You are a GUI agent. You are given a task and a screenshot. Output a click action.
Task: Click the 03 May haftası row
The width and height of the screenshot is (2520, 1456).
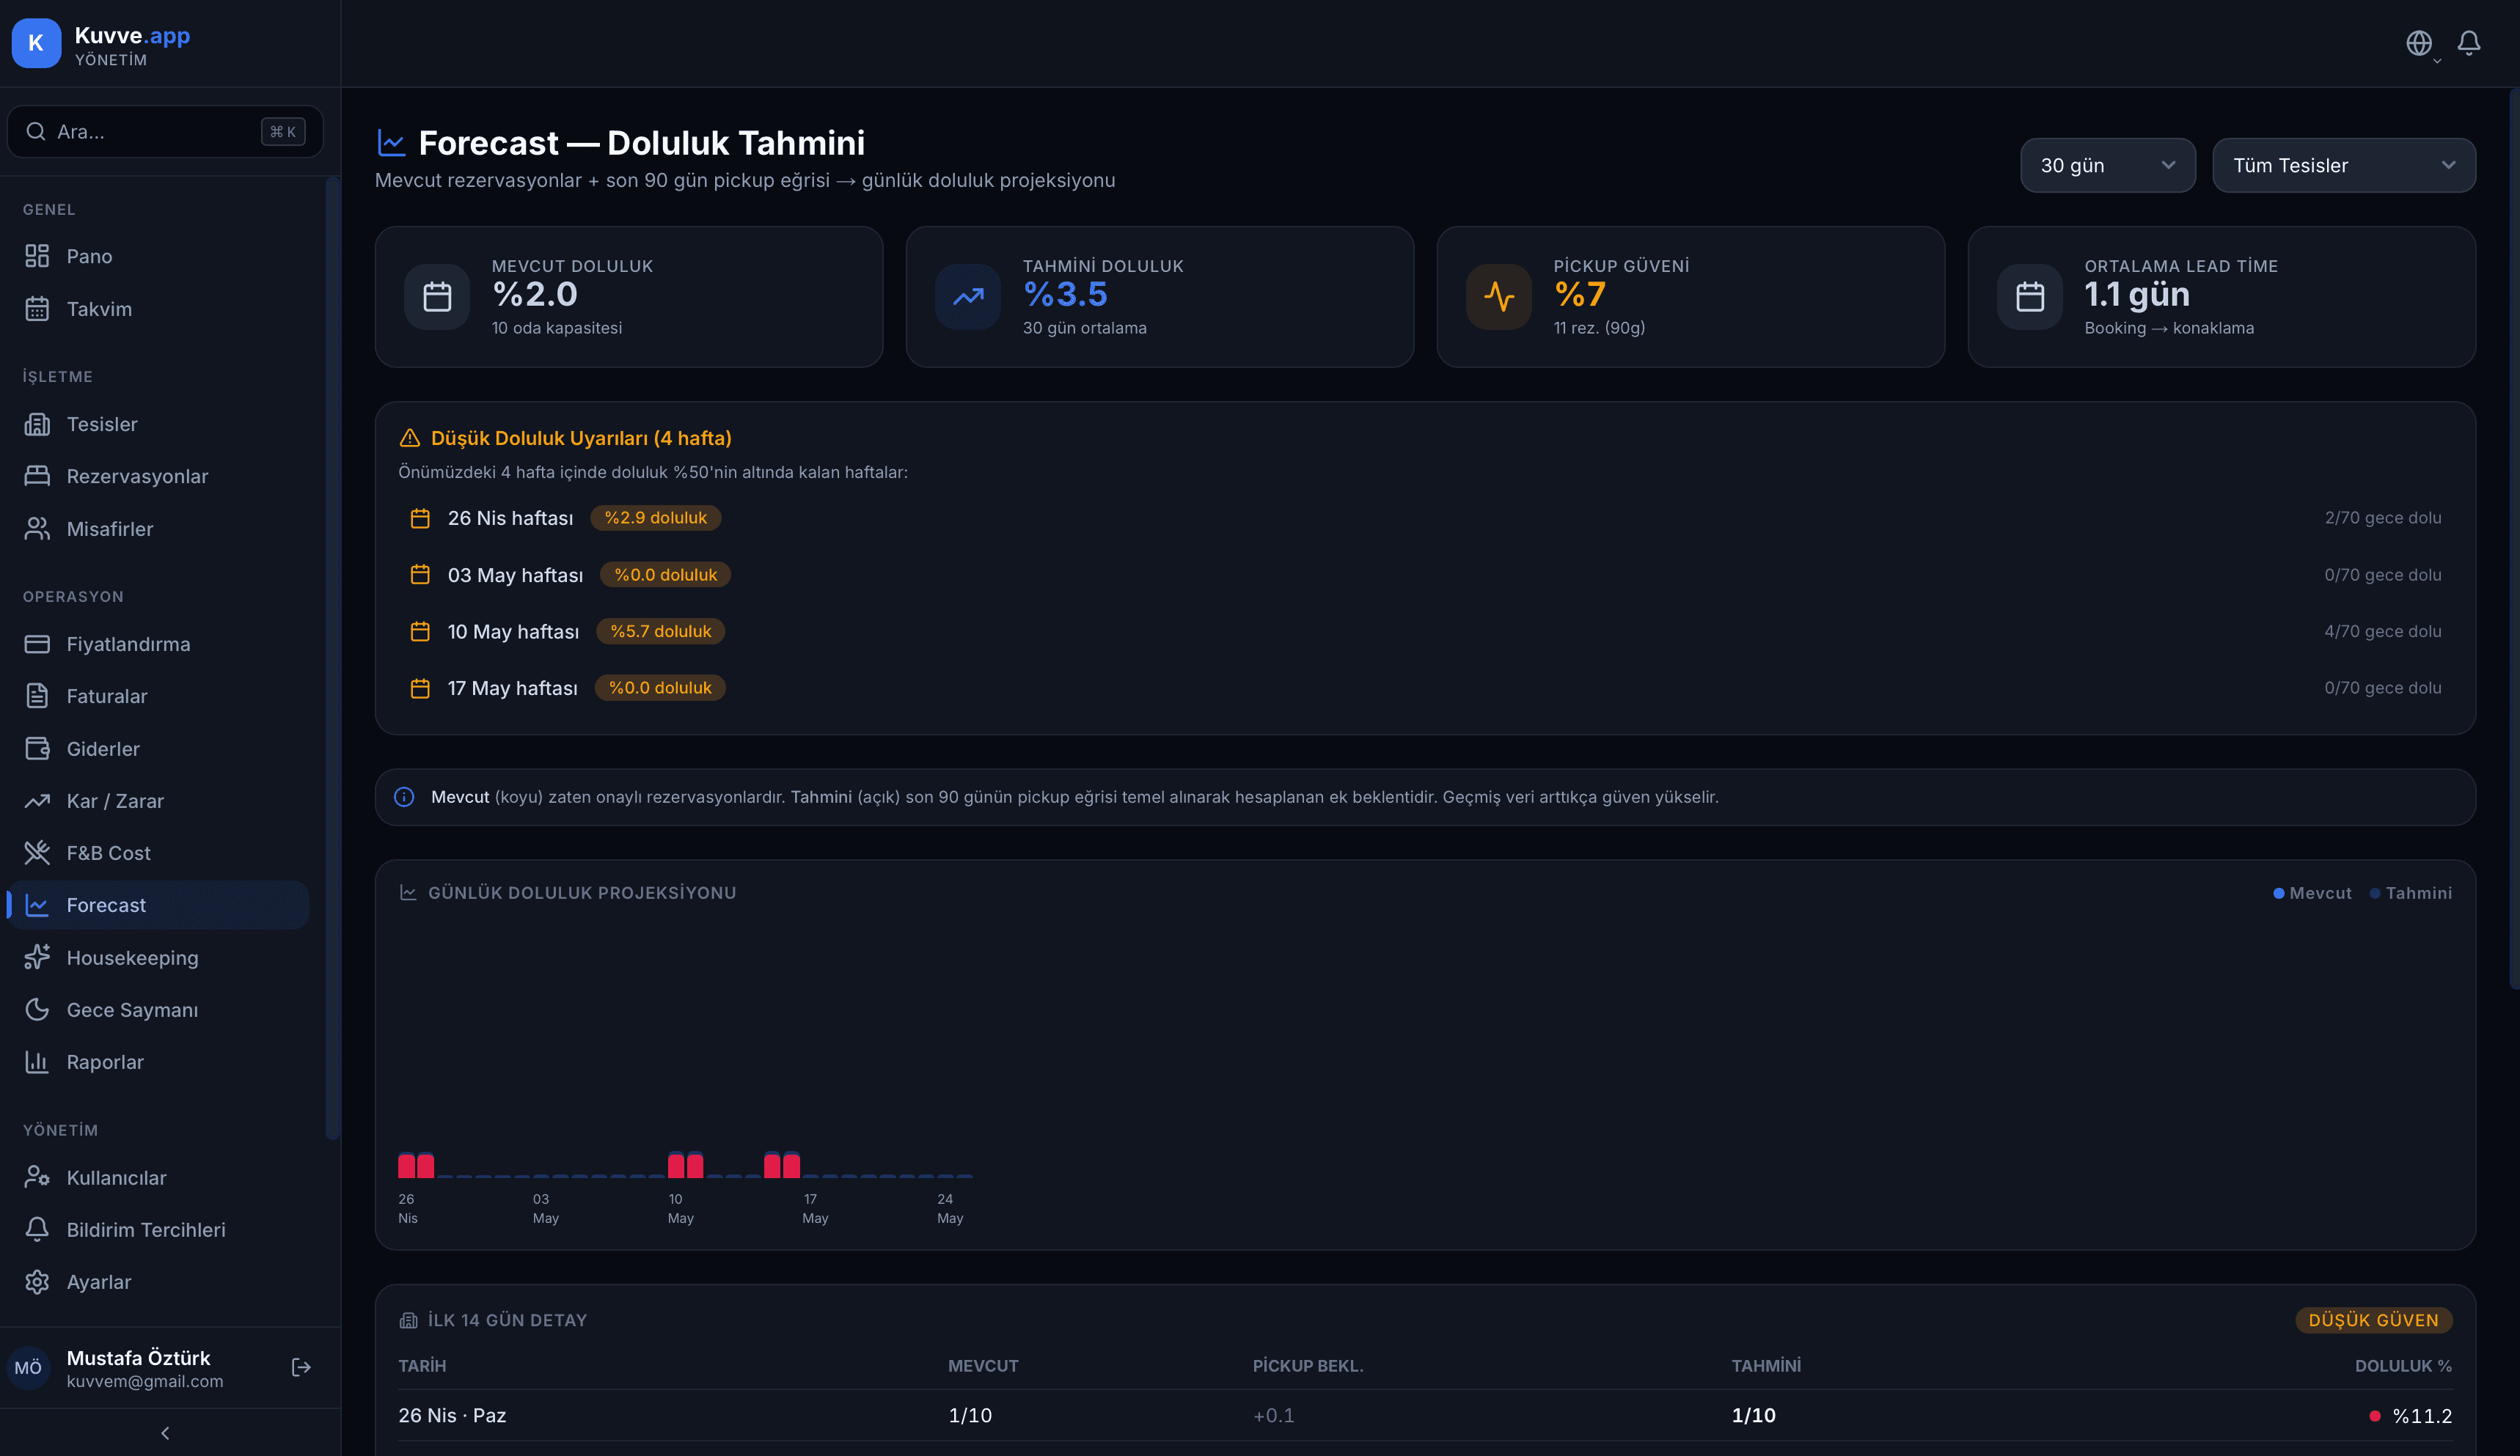[x=1425, y=575]
